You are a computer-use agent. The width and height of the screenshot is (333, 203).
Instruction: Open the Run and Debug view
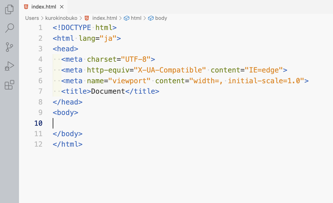9,66
